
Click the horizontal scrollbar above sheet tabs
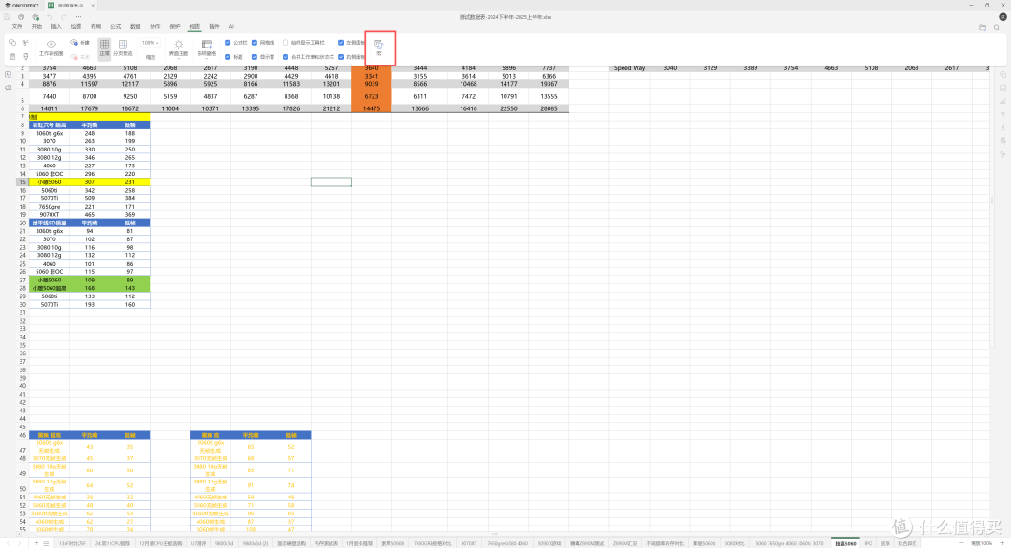(495, 534)
